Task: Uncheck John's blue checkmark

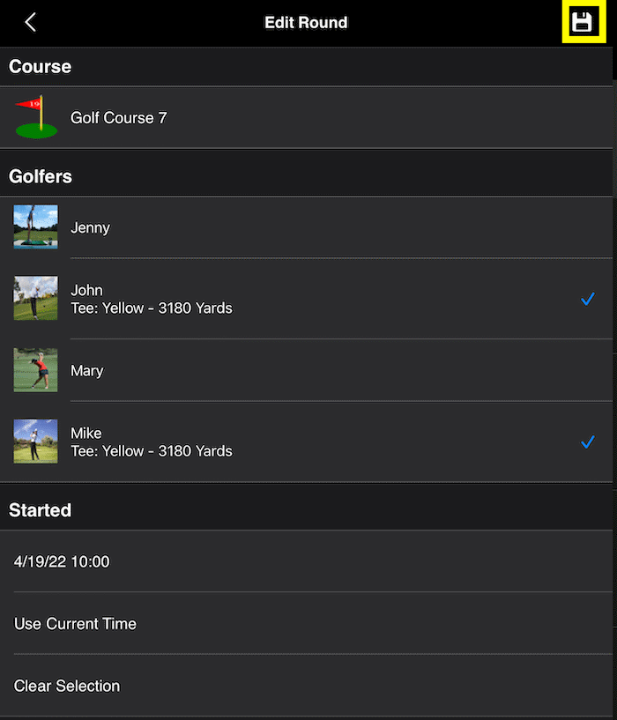Action: pyautogui.click(x=588, y=299)
